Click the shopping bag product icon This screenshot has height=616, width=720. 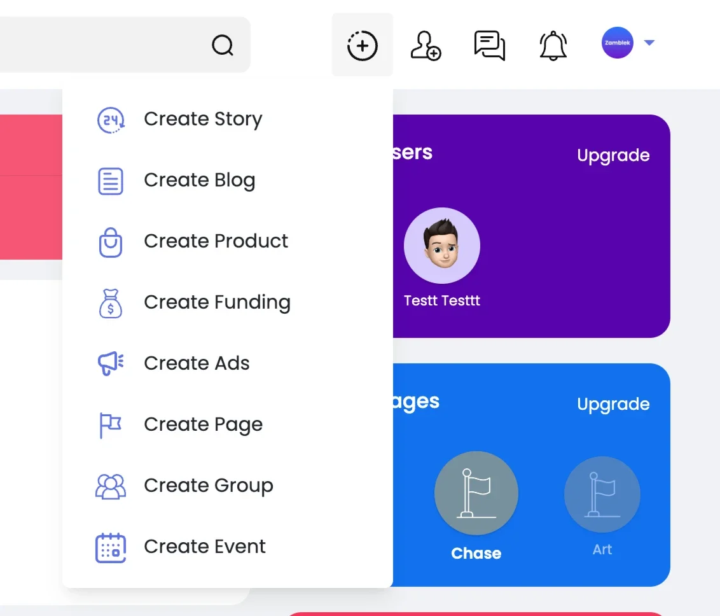tap(111, 242)
